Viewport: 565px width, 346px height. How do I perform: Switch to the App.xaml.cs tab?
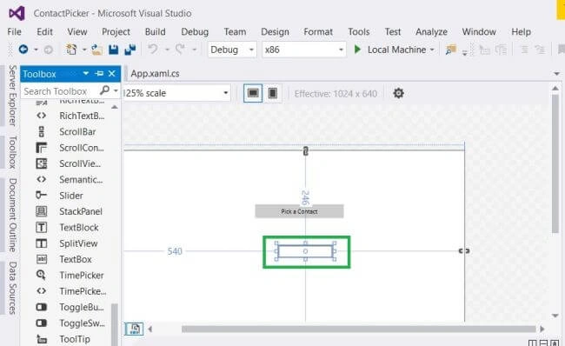(x=155, y=74)
